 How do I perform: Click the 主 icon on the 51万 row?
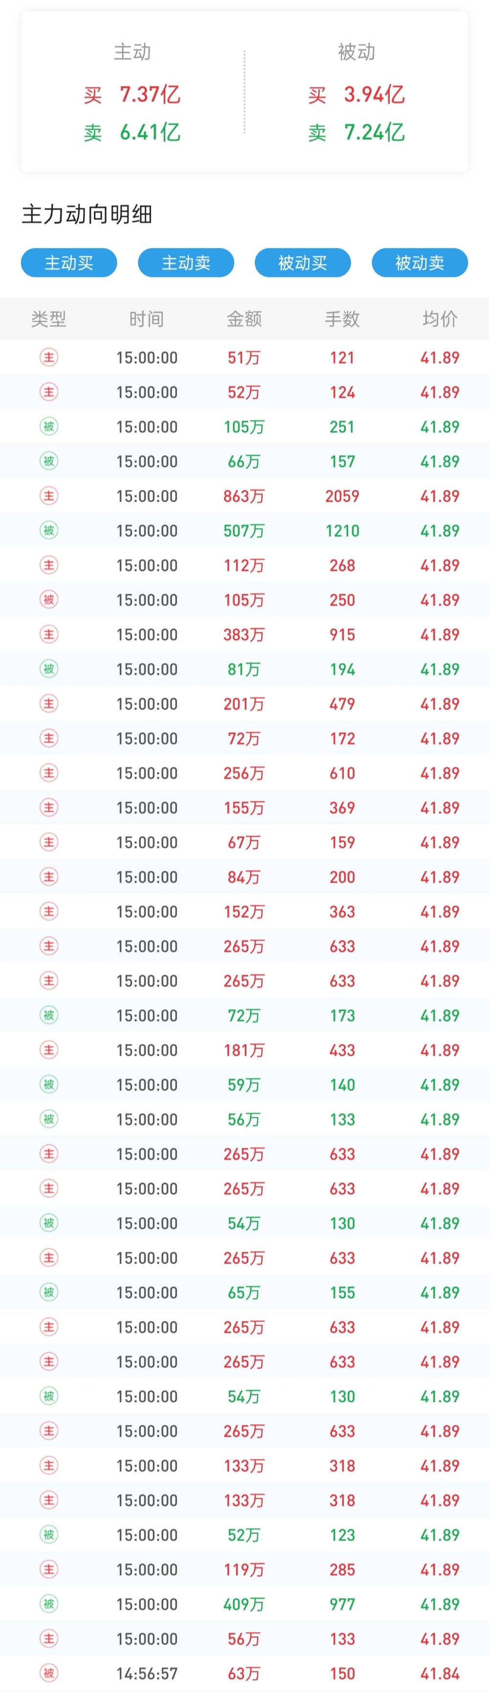(48, 357)
